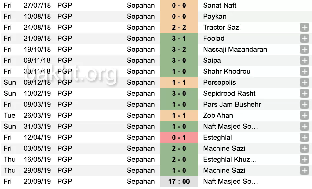Expand match details for Tractor Sazi row
Screen dimensions: 312x189
(x=304, y=28)
